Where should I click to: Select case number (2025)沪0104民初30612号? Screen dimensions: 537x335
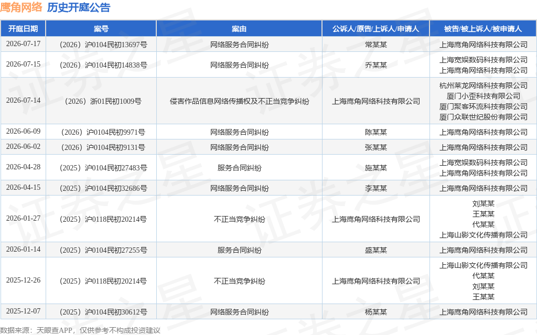(103, 312)
